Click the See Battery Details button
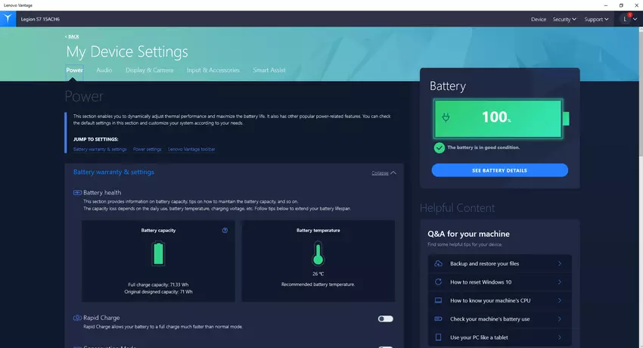Viewport: 643px width, 348px height. (x=499, y=170)
